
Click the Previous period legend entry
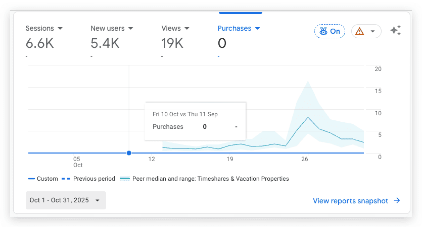(x=88, y=179)
